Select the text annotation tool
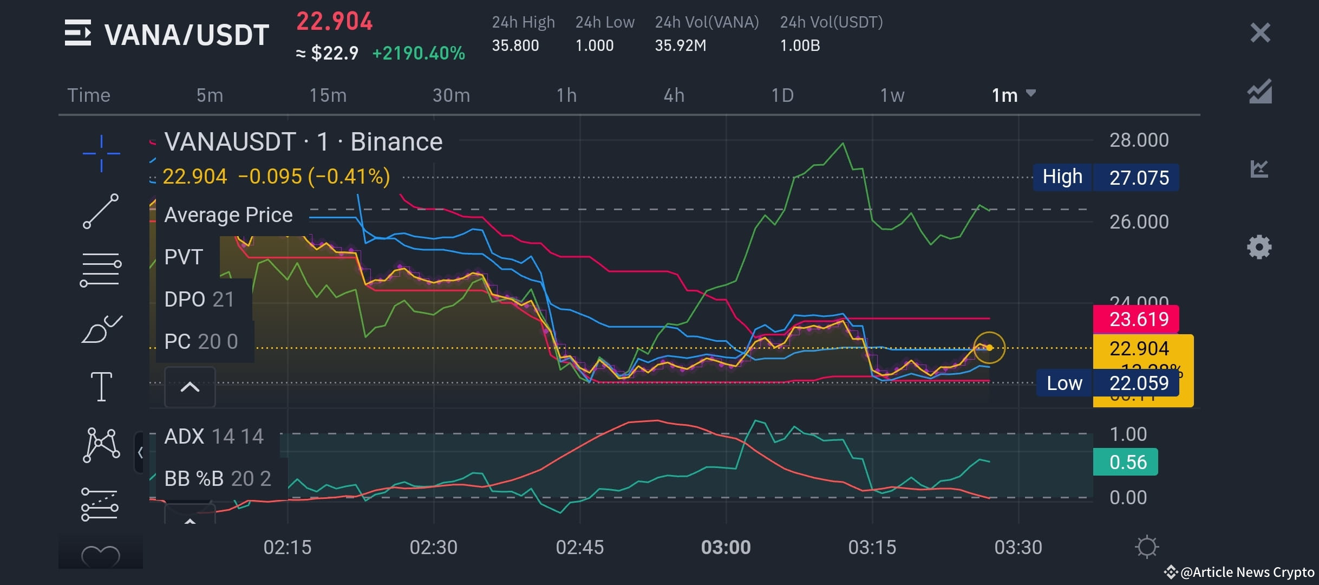 [100, 386]
